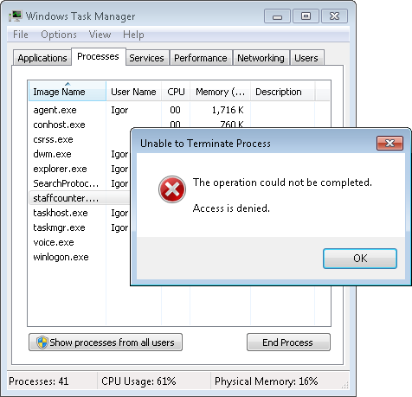412x397 pixels.
Task: Switch to the Networking tab
Action: (x=261, y=58)
